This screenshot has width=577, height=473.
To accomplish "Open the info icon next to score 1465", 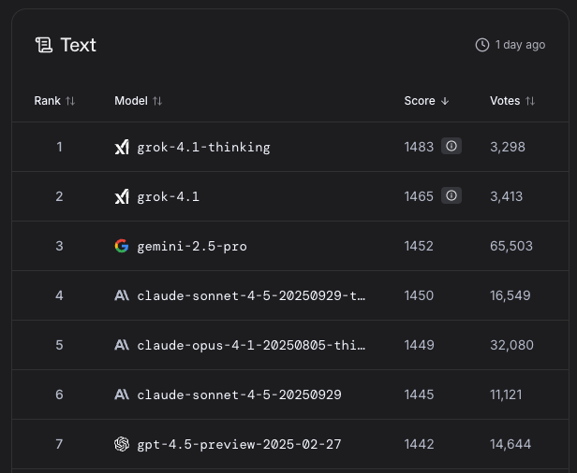I will click(451, 195).
